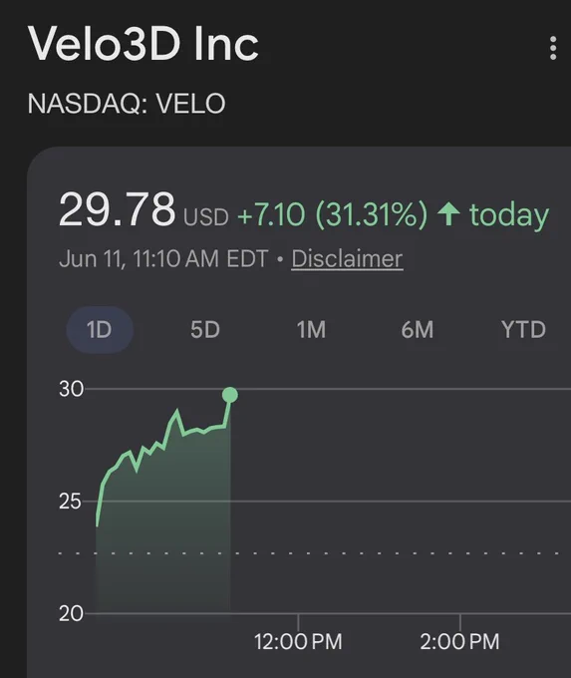
Task: Open the Disclaimer link
Action: 347,259
